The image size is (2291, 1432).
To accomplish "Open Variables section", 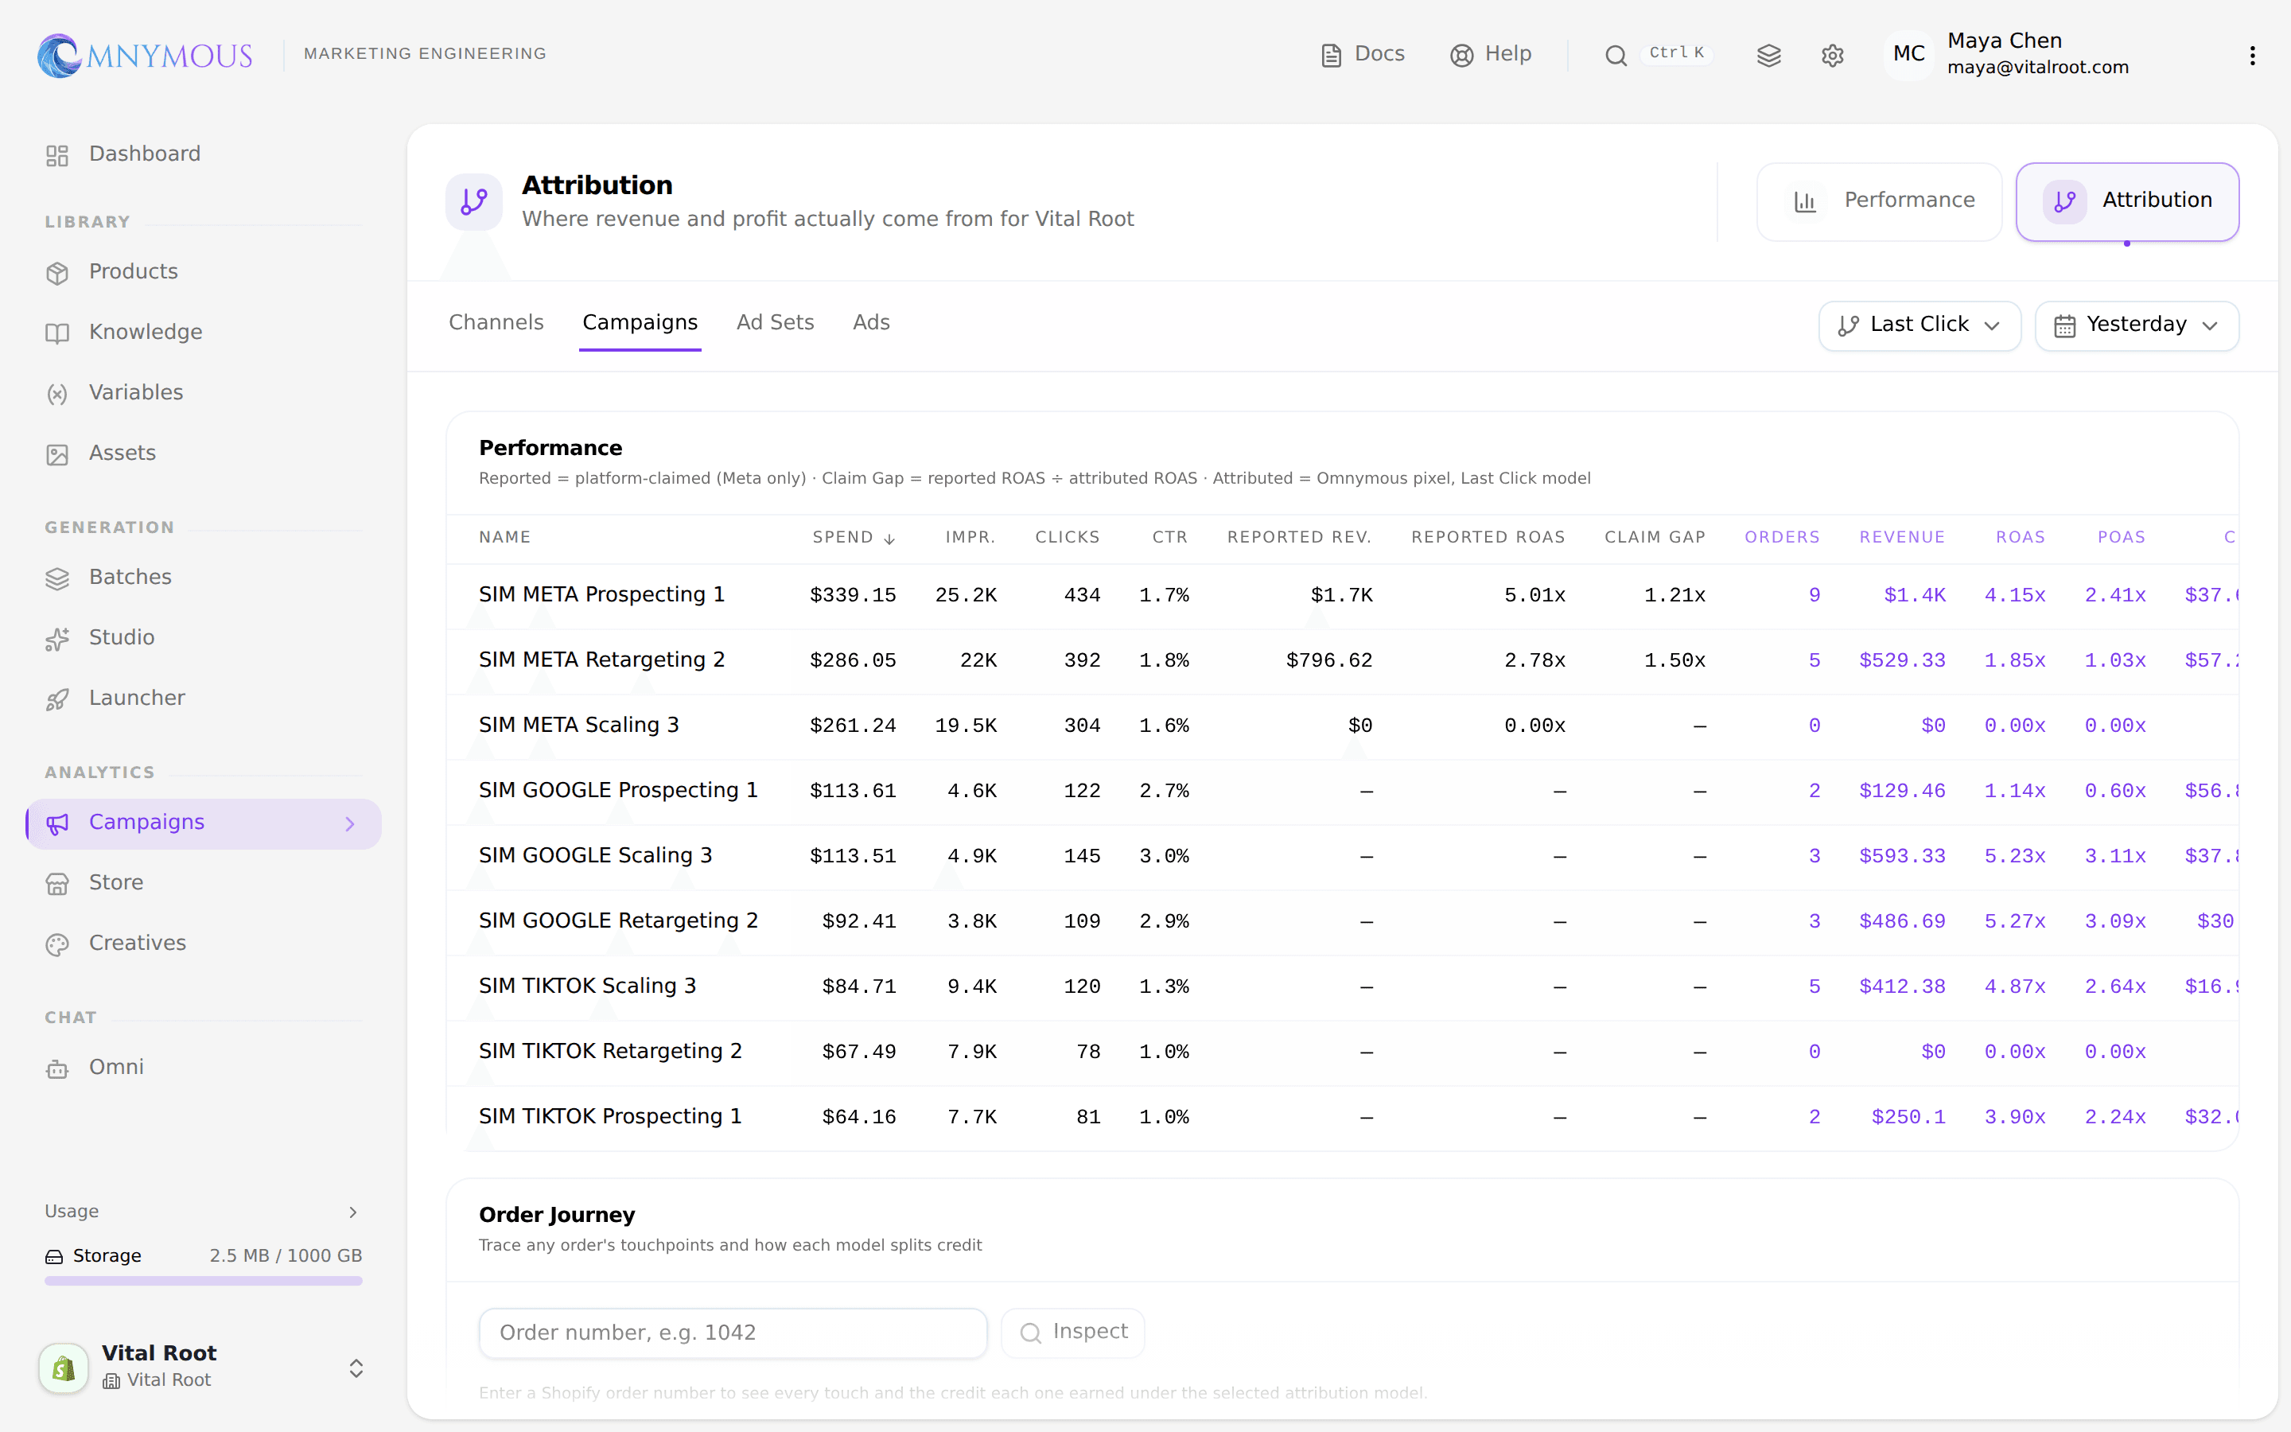I will [203, 393].
